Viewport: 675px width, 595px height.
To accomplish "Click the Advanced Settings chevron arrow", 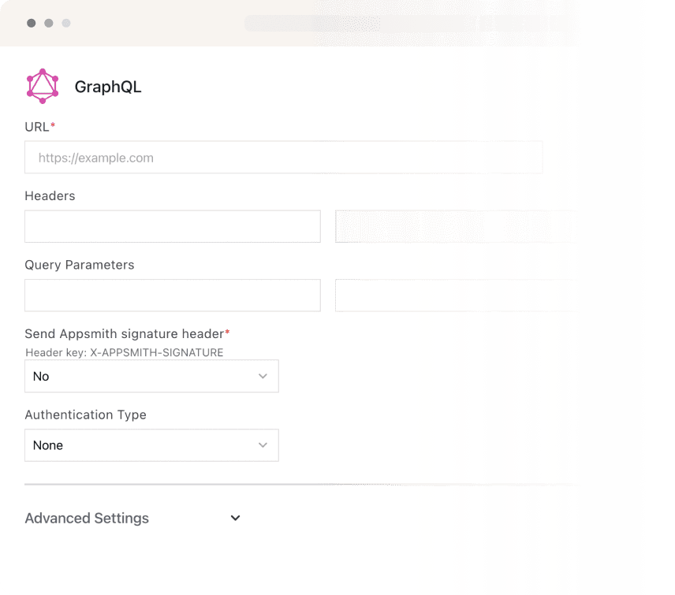I will (x=234, y=518).
